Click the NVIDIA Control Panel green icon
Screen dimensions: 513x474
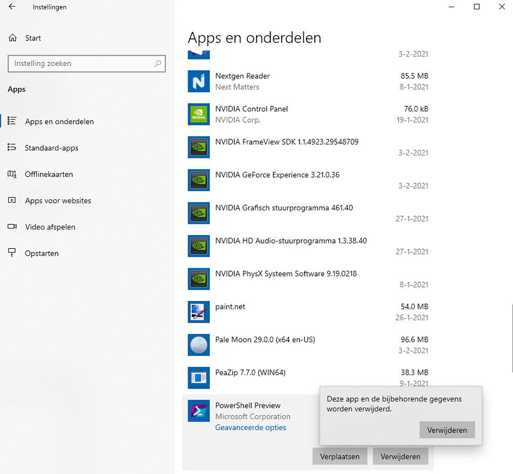pyautogui.click(x=198, y=114)
